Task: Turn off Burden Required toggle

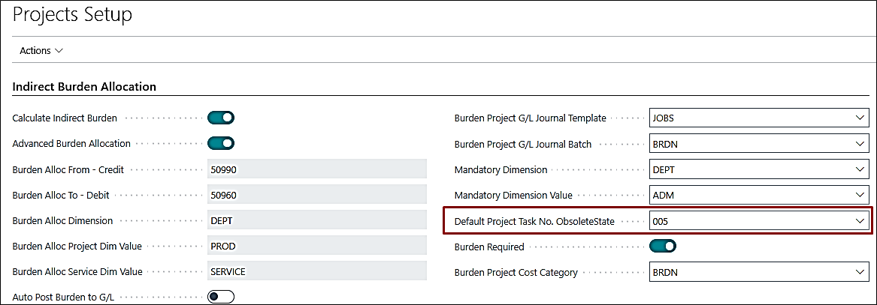Action: [x=663, y=246]
